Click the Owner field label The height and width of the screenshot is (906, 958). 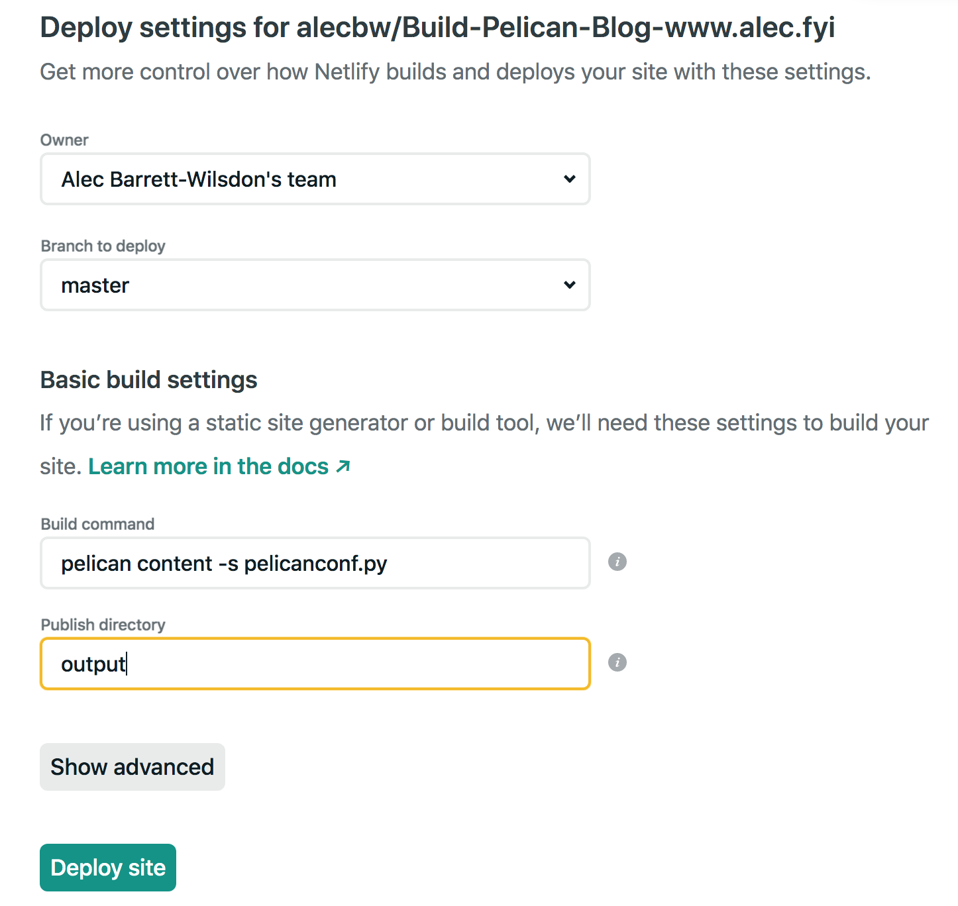(x=64, y=140)
